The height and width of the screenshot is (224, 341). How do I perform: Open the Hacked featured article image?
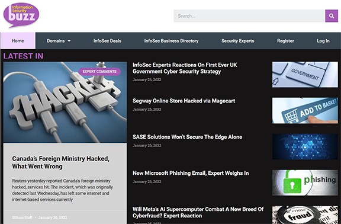(65, 103)
